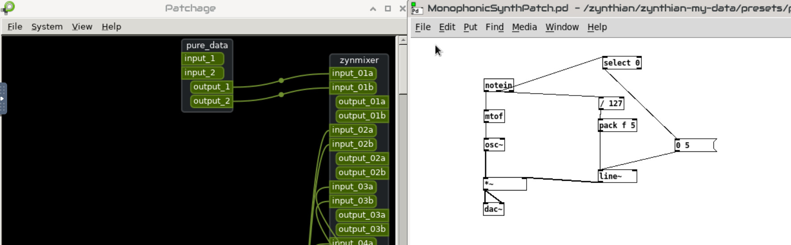Image resolution: width=791 pixels, height=245 pixels.
Task: Click the Pd file icon in the title bar
Action: click(416, 8)
